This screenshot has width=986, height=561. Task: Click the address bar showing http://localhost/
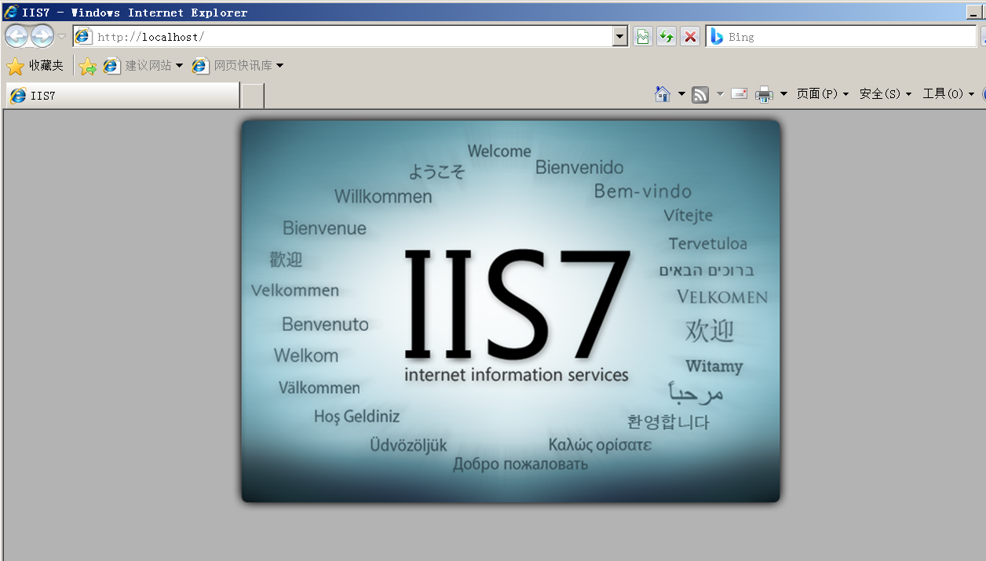(342, 37)
